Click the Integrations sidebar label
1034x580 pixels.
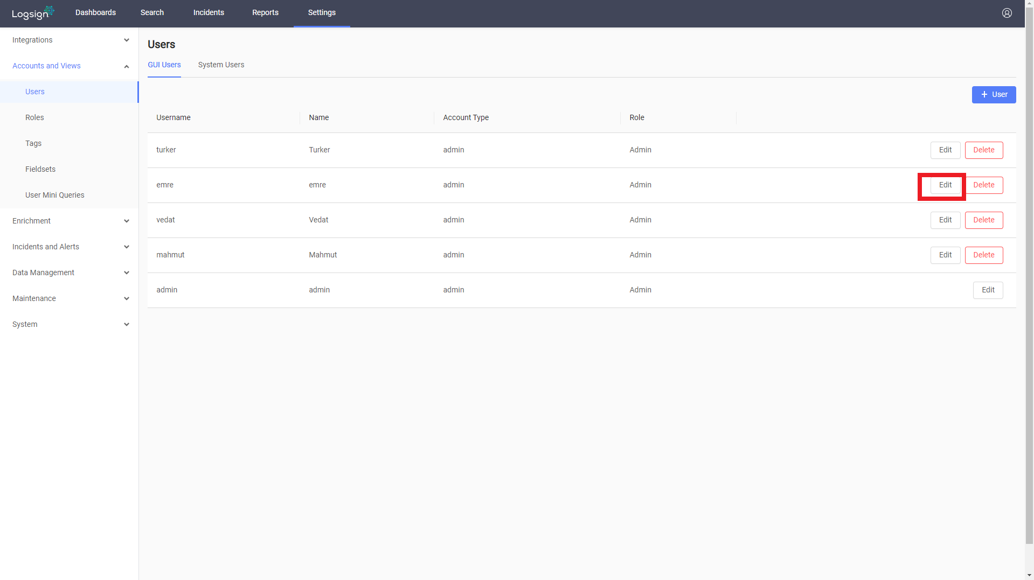(32, 40)
